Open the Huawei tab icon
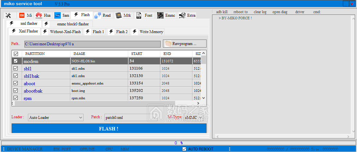This screenshot has width=357, height=152. [x=39, y=15]
